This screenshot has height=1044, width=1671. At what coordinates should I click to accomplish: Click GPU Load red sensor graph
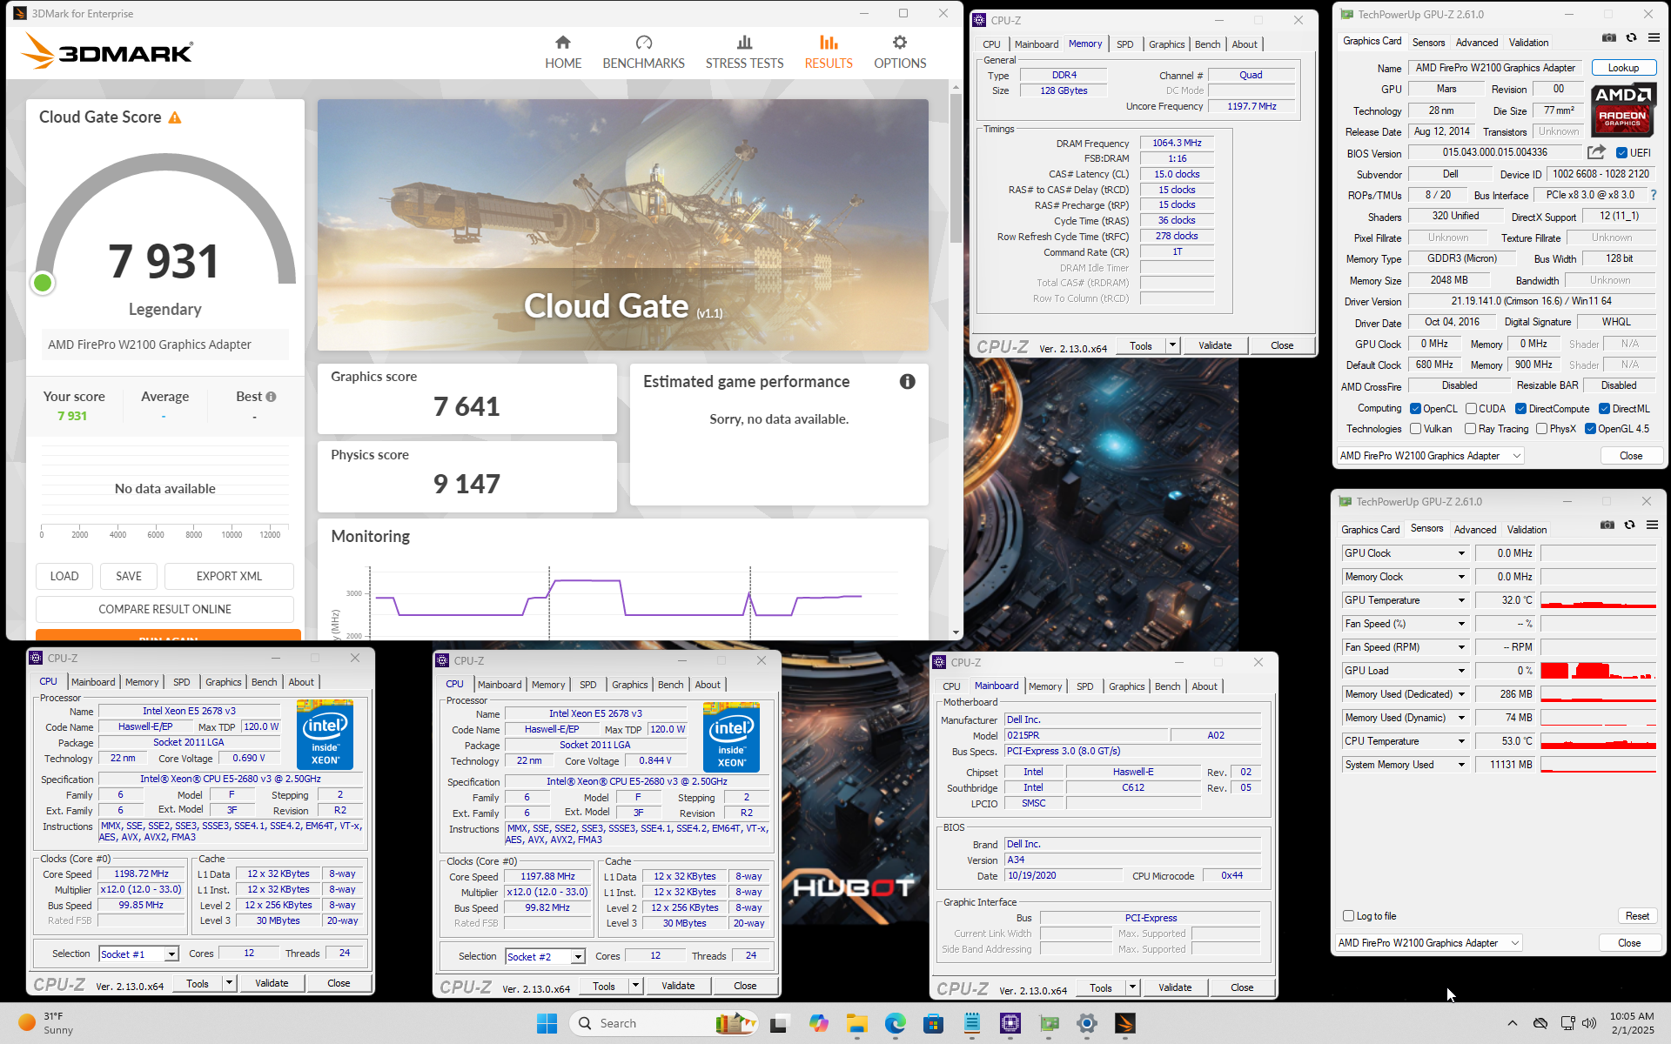[1598, 671]
